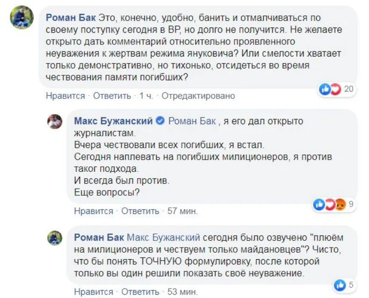The width and height of the screenshot is (369, 298).
Task: Click the blue verified badge beside Макс Бужанский
Action: tap(159, 121)
